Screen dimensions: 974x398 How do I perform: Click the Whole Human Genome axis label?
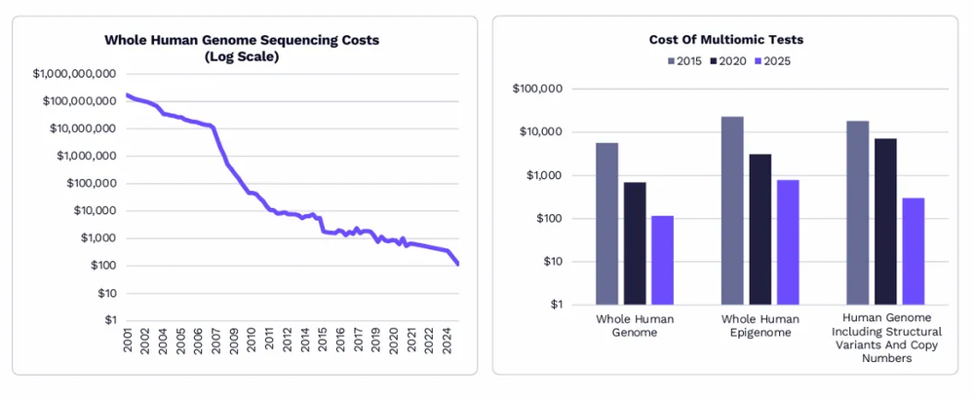pos(635,325)
